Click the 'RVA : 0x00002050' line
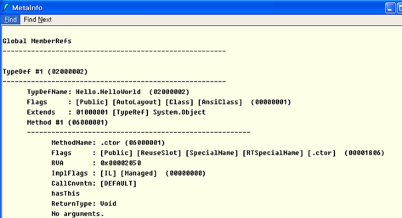 tap(96, 163)
